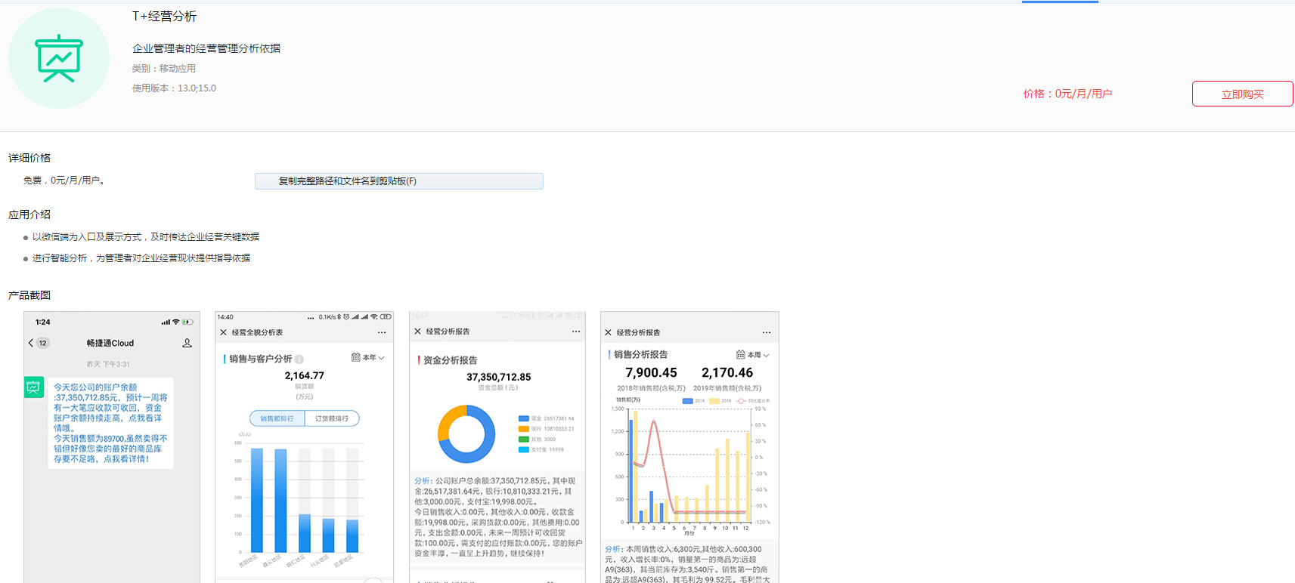Click the info icon beside 销售与客户分析
Screen dimensions: 1295x583
click(x=299, y=359)
